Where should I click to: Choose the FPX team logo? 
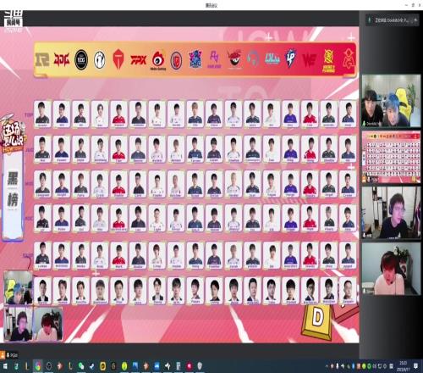[139, 60]
